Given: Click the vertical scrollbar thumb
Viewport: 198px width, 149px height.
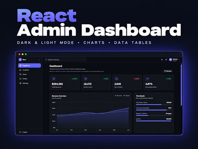Looking at the screenshot, I should tap(181, 85).
